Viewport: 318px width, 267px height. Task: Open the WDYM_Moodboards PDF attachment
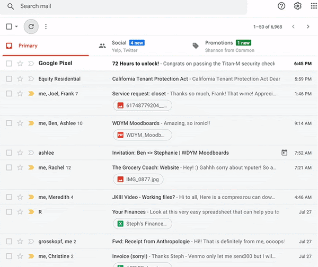pyautogui.click(x=143, y=135)
